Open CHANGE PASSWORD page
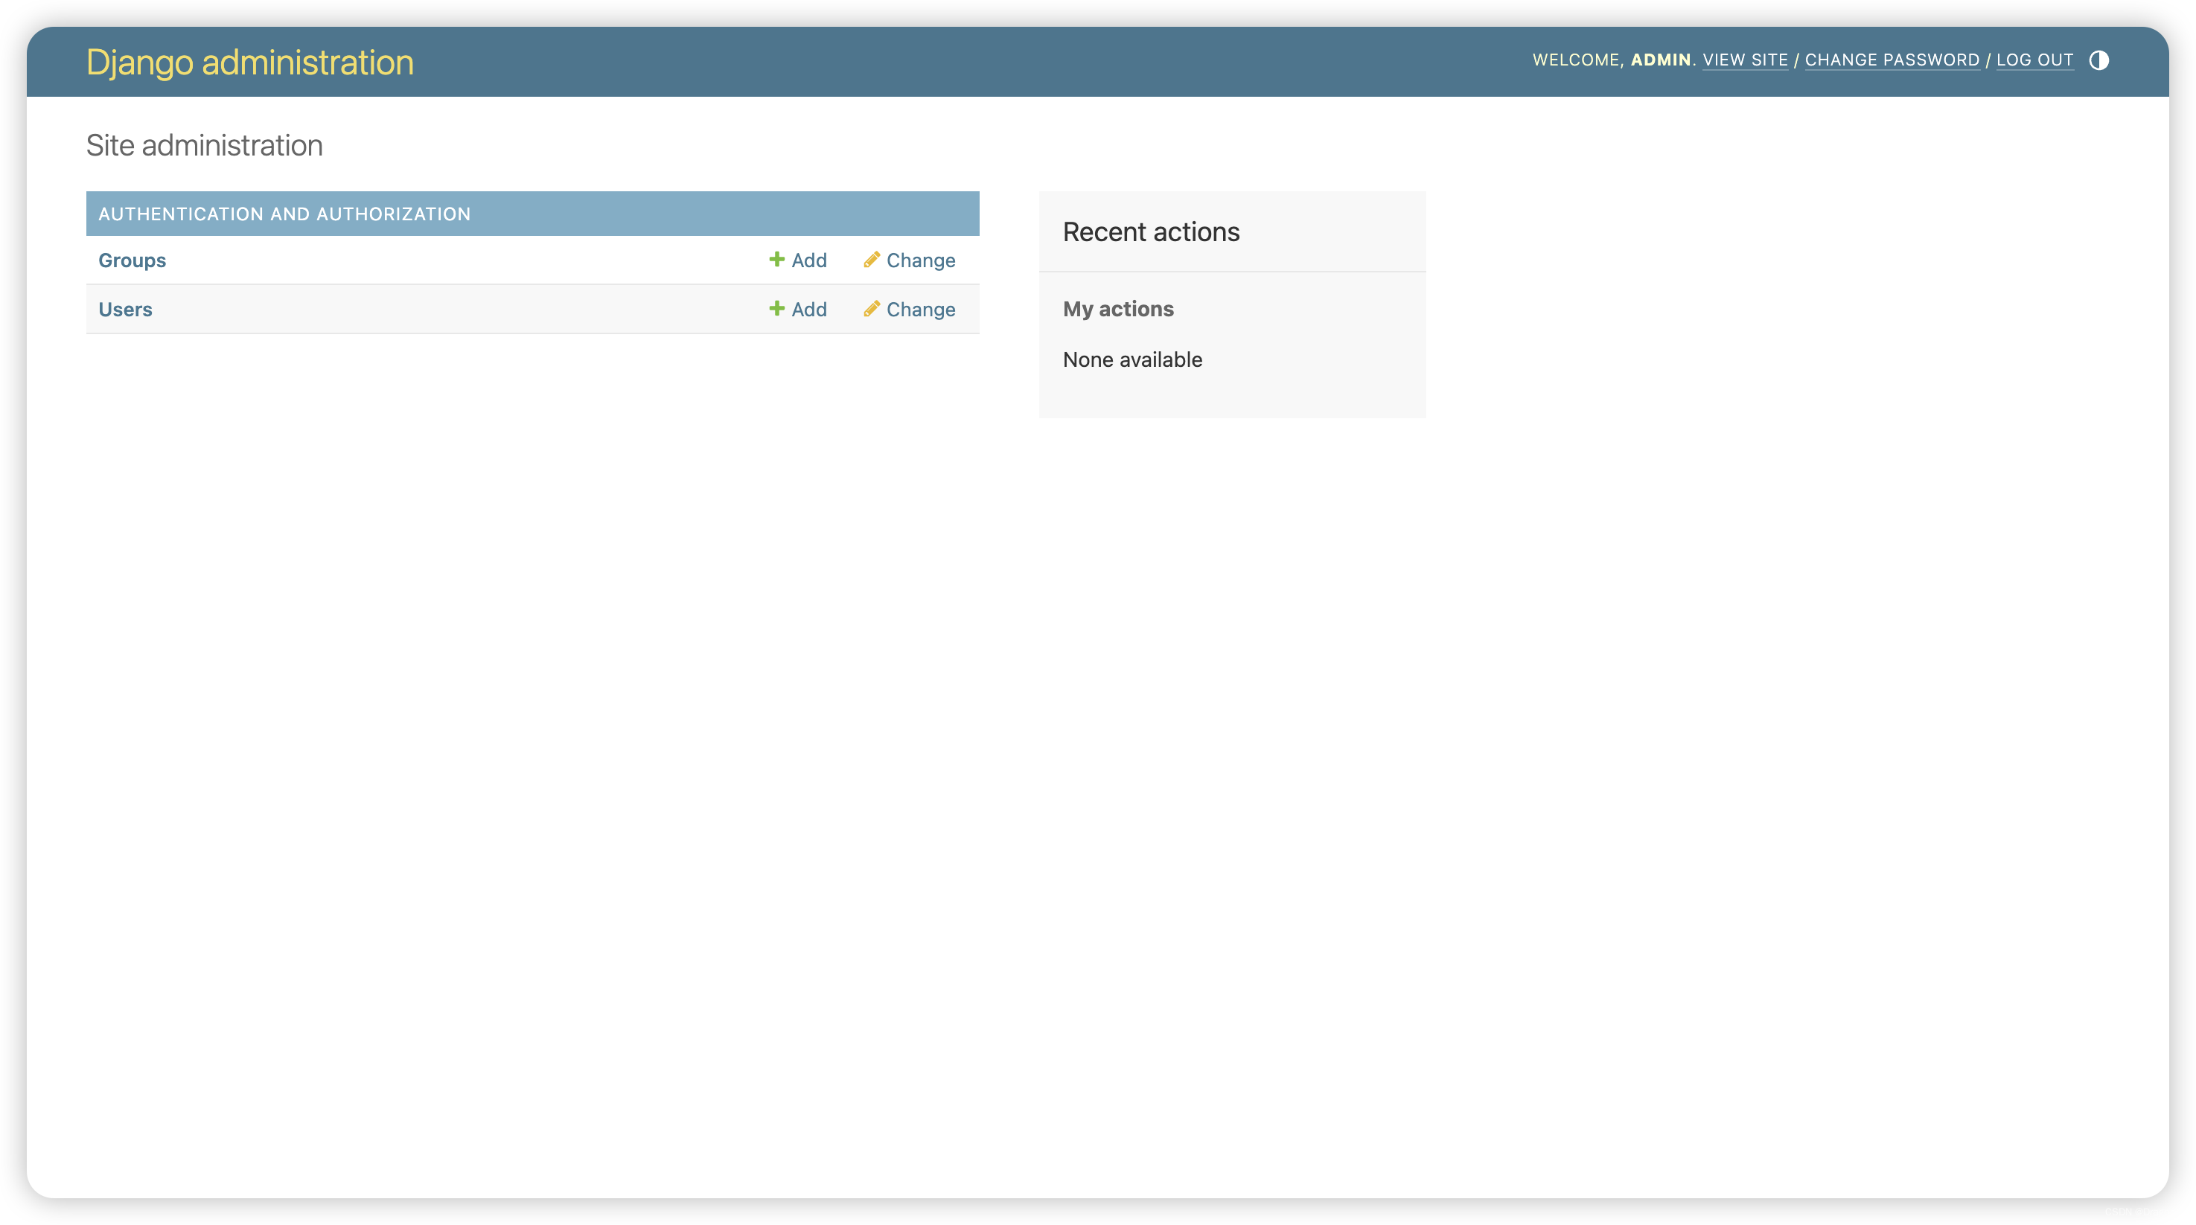This screenshot has height=1225, width=2196. (1893, 60)
